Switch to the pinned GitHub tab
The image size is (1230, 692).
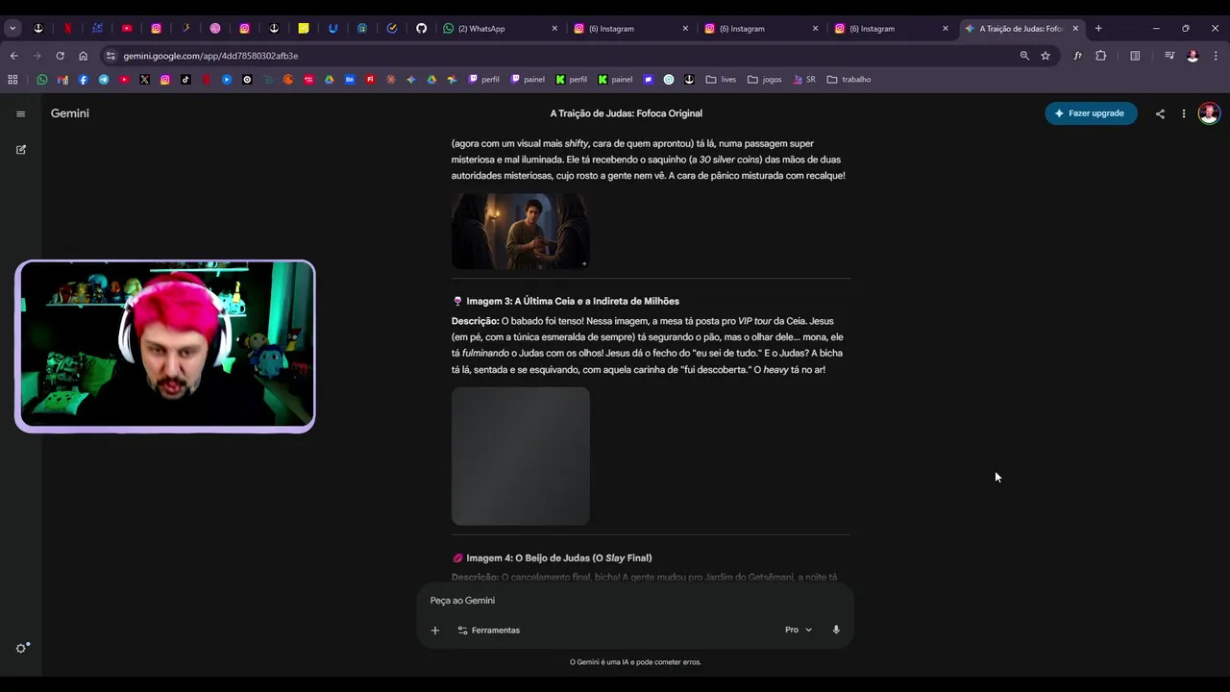point(421,29)
